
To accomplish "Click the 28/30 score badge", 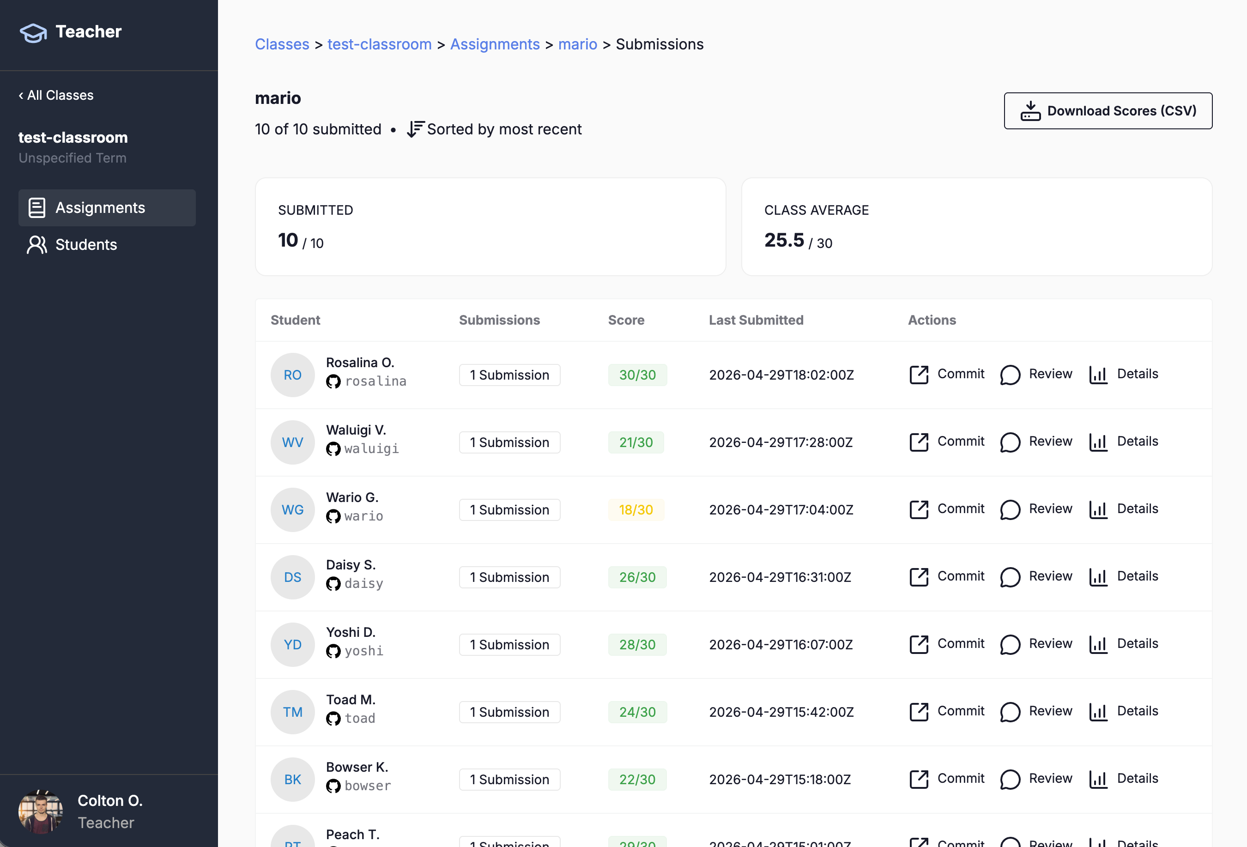I will point(637,644).
